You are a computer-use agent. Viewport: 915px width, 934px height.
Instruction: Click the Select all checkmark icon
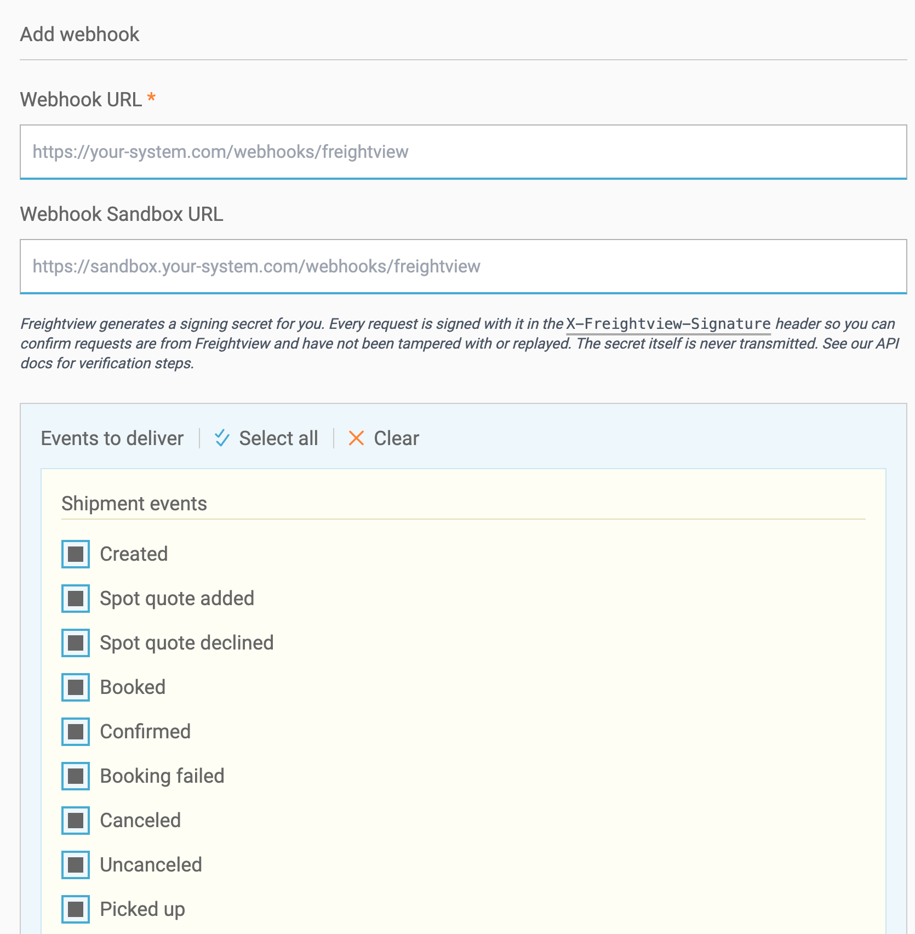click(222, 438)
